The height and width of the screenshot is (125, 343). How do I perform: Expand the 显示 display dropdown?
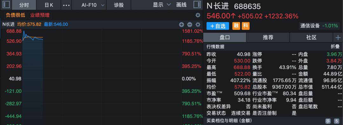click(x=162, y=5)
